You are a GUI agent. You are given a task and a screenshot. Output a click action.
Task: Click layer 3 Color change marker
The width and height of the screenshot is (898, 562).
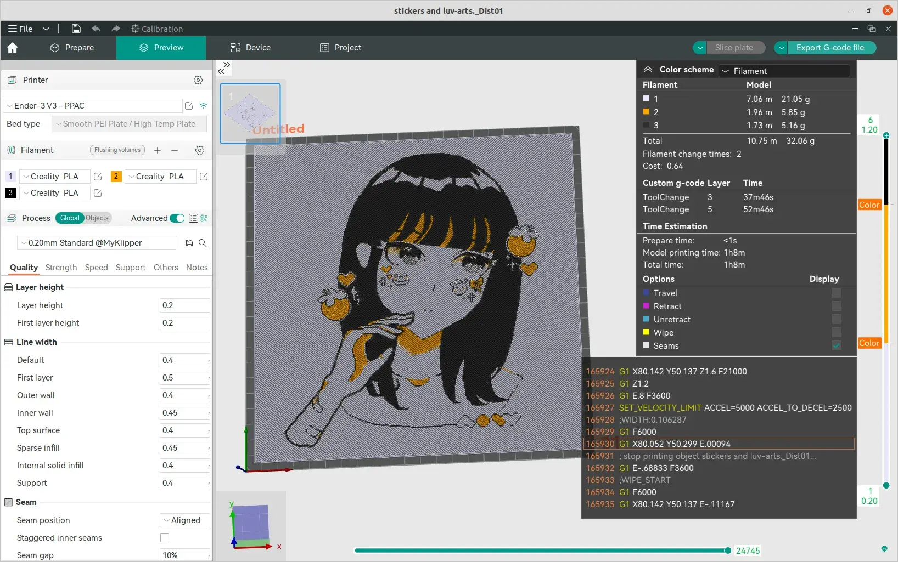tap(869, 343)
